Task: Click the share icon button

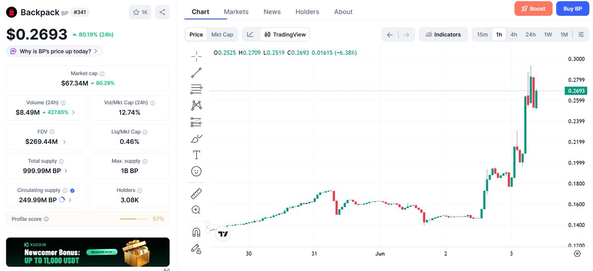Action: click(x=162, y=12)
